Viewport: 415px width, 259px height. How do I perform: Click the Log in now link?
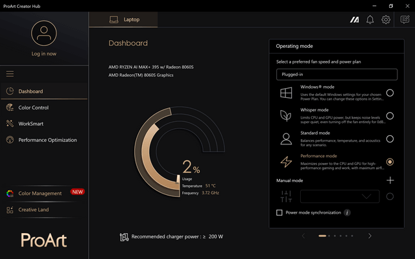point(44,54)
